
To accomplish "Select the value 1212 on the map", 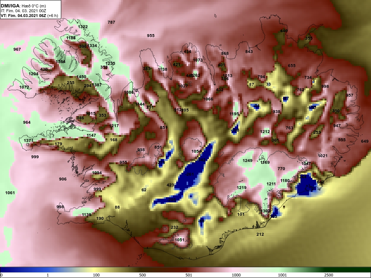I will pos(265,132).
